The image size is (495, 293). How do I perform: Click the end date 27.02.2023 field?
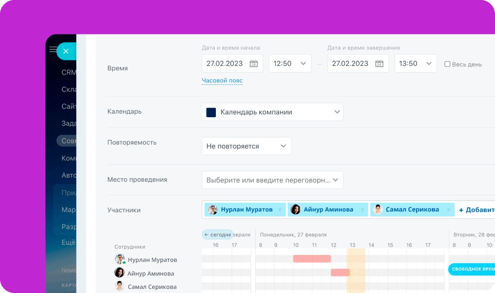[358, 63]
